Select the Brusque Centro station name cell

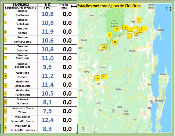[x=22, y=31]
